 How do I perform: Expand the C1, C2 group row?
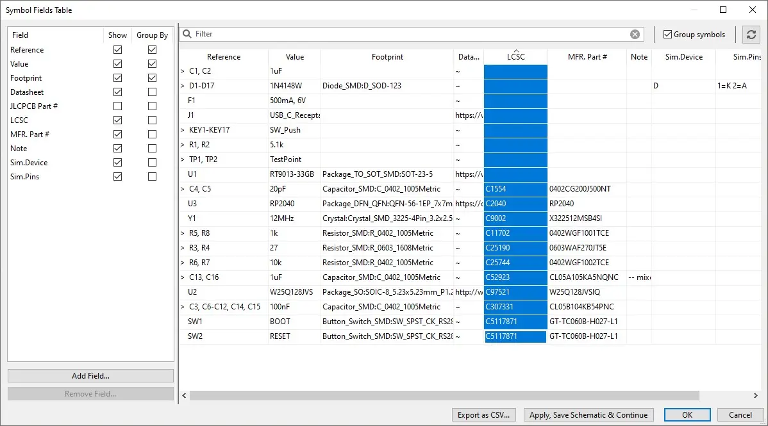point(183,72)
